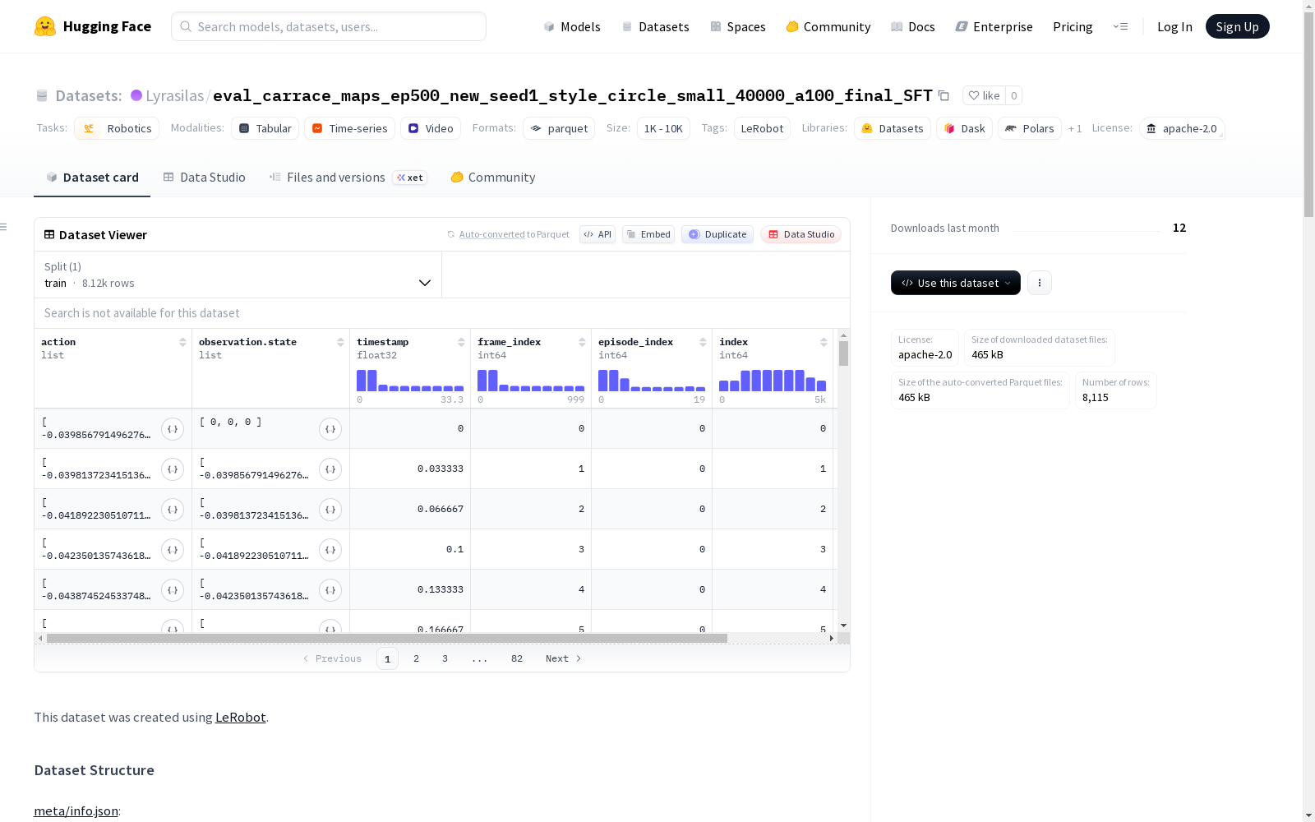Sort by frame_index column icon
This screenshot has height=822, width=1315.
pos(582,342)
